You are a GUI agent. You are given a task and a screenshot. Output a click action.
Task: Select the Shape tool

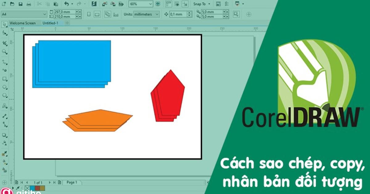[4, 33]
